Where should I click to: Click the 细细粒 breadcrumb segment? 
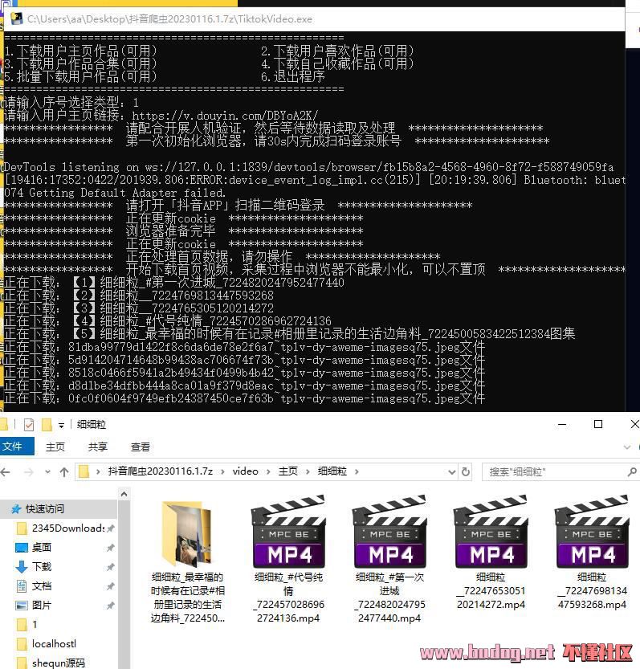pos(332,471)
